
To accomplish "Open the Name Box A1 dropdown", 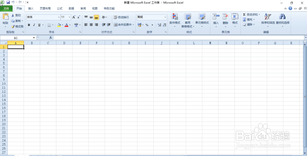I will (34, 38).
